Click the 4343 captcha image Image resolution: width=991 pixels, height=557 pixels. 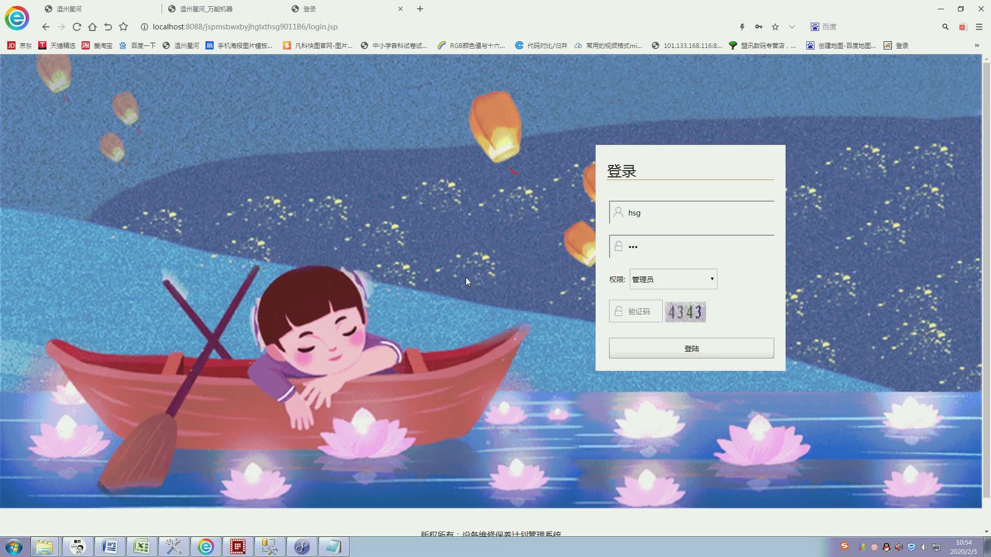pos(685,312)
